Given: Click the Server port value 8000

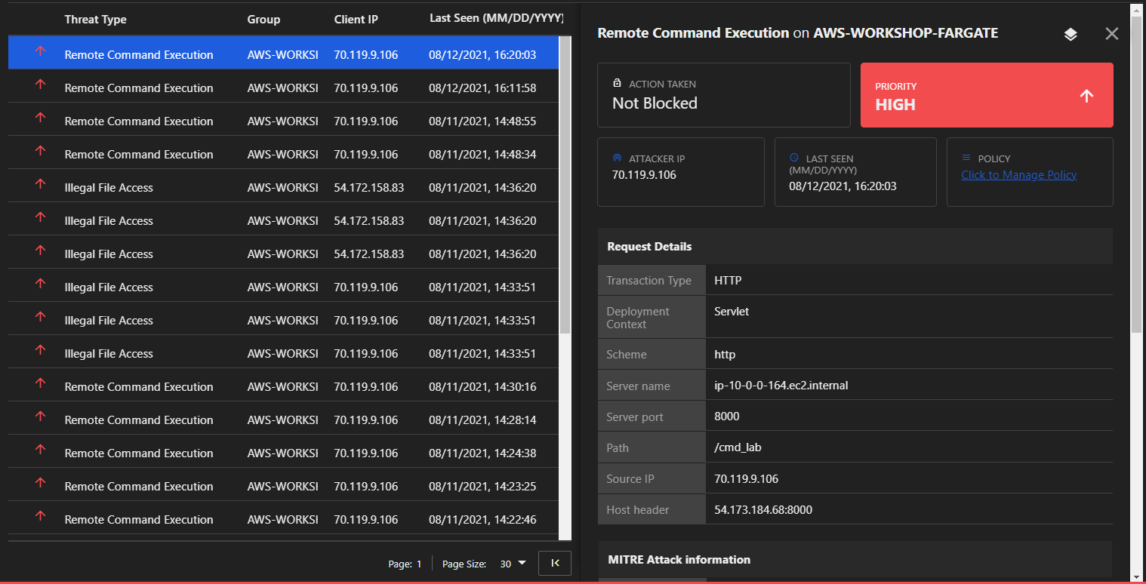Looking at the screenshot, I should tap(727, 416).
